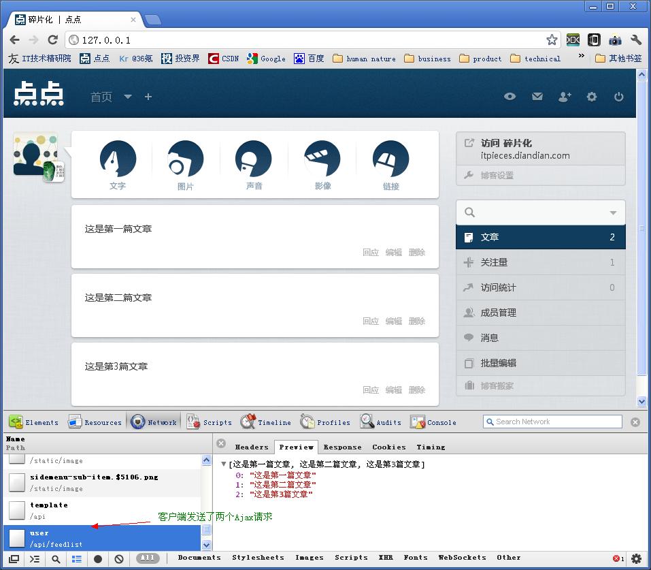Show more bookmarks with the chevron
The height and width of the screenshot is (570, 651).
[581, 56]
